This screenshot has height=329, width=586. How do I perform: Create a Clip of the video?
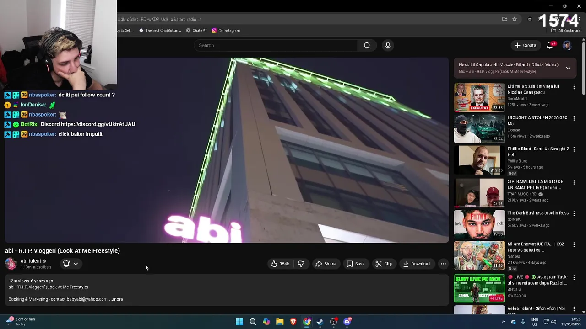click(x=384, y=264)
